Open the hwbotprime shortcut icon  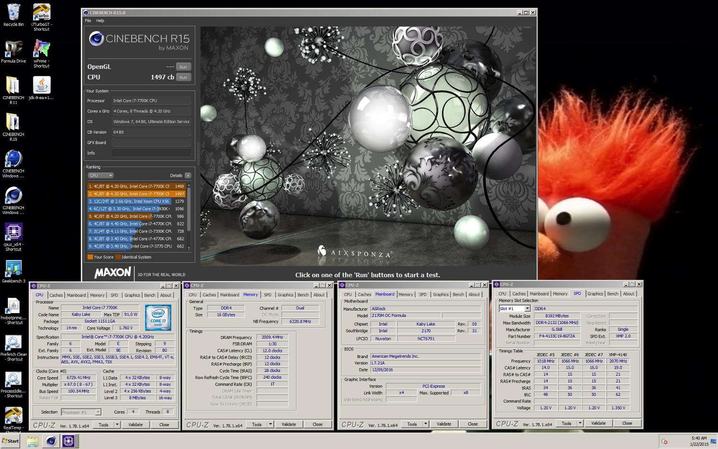pyautogui.click(x=13, y=311)
